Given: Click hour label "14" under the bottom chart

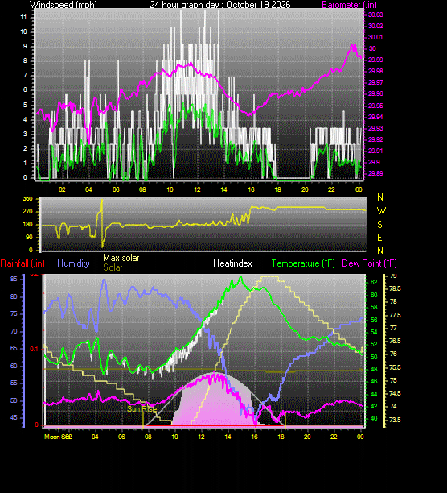Looking at the screenshot, I should coord(228,437).
